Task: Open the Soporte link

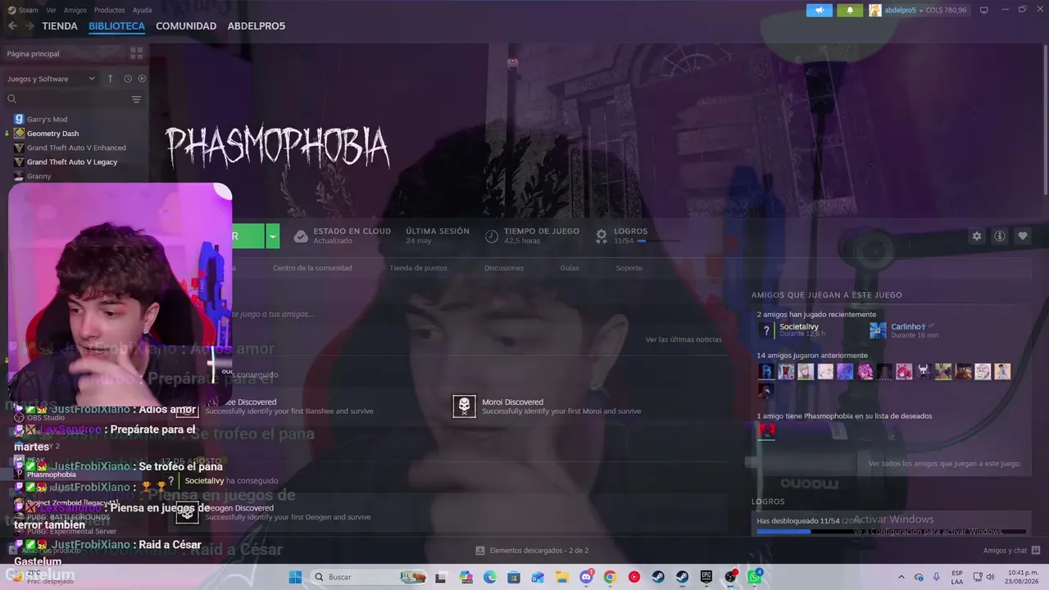Action: click(x=629, y=268)
